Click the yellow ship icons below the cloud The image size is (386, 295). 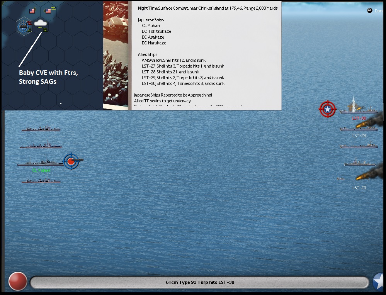click(x=43, y=29)
